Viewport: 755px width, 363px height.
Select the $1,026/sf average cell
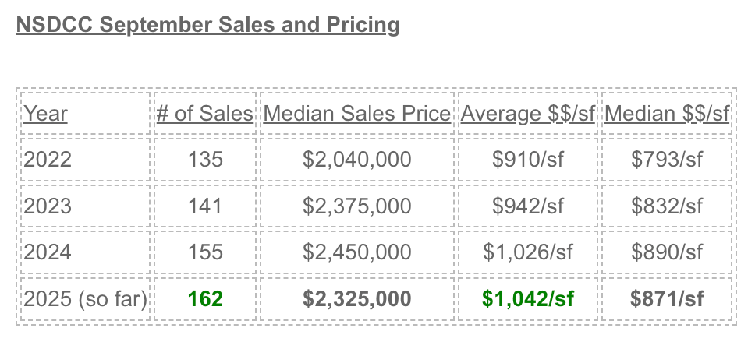pos(528,252)
